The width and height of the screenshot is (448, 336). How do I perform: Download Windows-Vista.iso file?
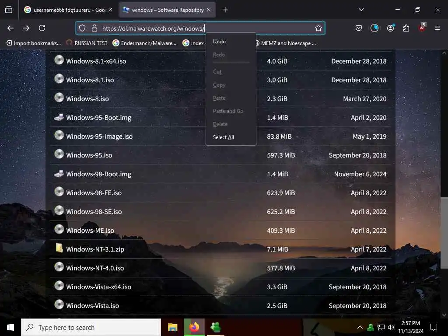pos(93,306)
